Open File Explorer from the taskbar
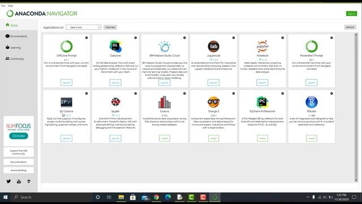Viewport: 362px width, 204px height. [121, 197]
